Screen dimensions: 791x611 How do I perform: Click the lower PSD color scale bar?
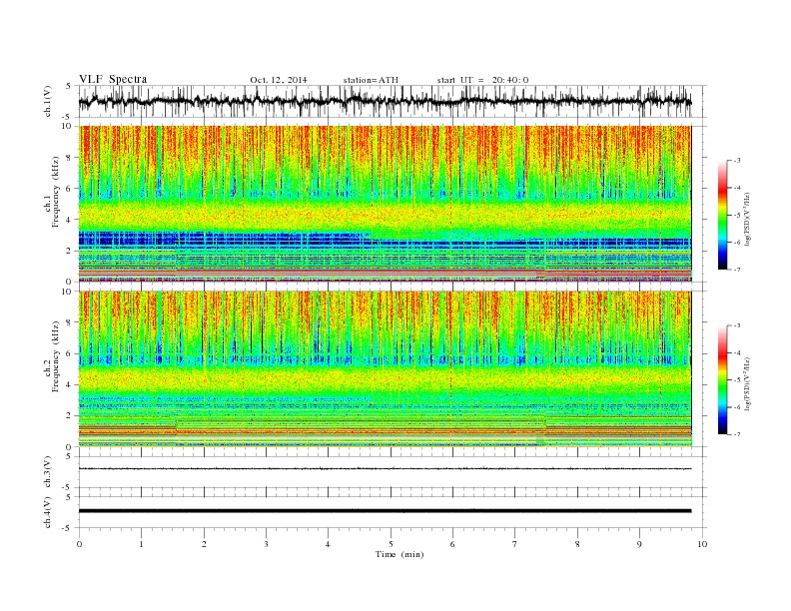coord(723,379)
